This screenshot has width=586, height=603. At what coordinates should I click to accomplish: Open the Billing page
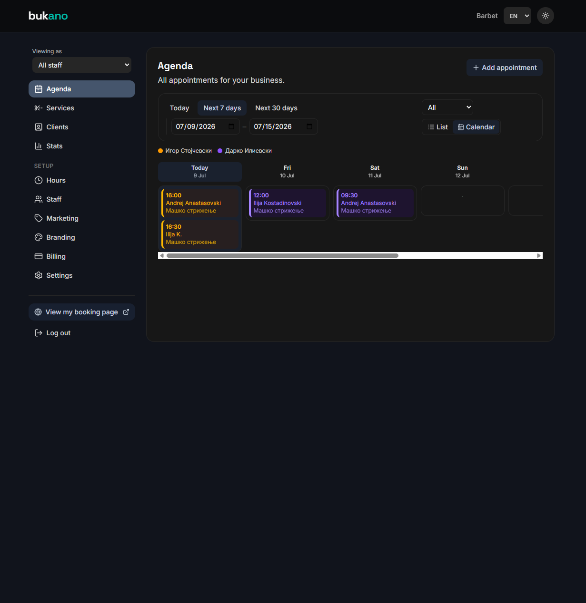tap(82, 256)
